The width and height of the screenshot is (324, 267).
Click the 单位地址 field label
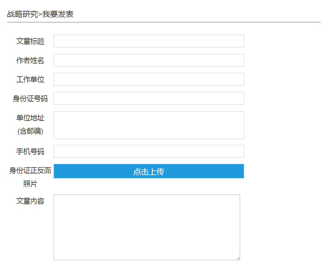click(31, 118)
